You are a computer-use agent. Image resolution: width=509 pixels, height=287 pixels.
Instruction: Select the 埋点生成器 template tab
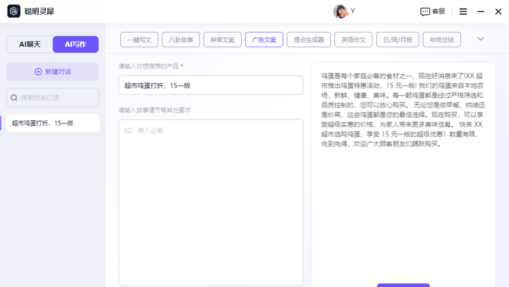309,40
